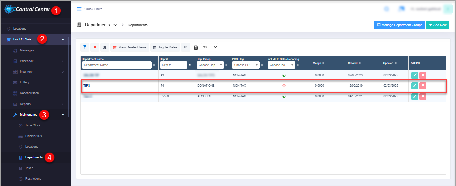Click the Add New button
The height and width of the screenshot is (186, 456).
click(437, 25)
